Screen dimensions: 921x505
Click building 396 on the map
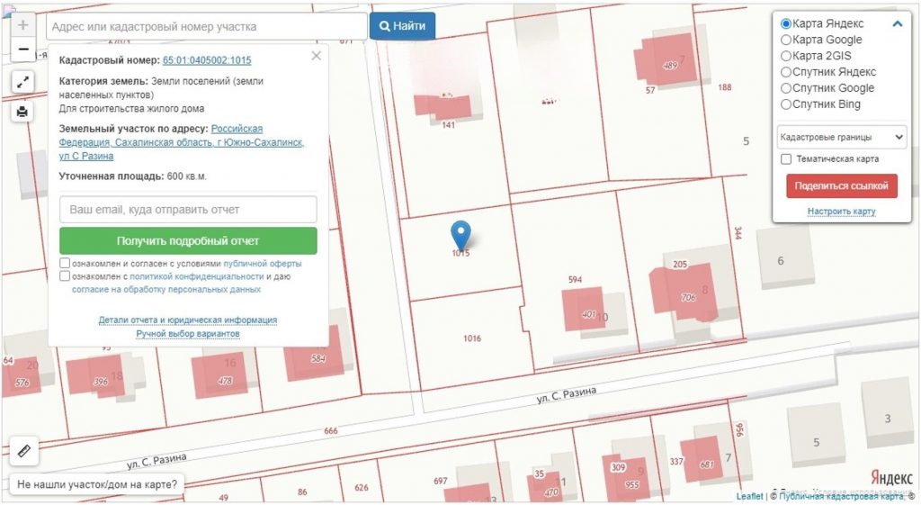[101, 381]
